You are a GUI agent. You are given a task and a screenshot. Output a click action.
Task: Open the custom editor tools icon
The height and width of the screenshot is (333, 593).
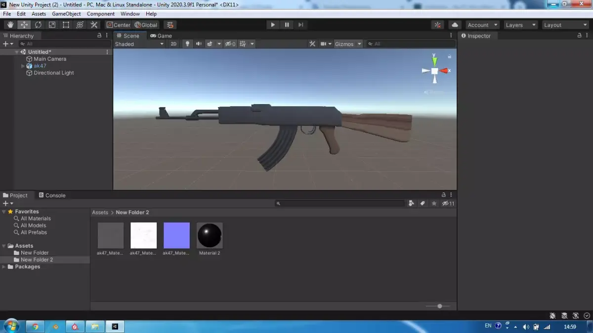click(x=94, y=25)
